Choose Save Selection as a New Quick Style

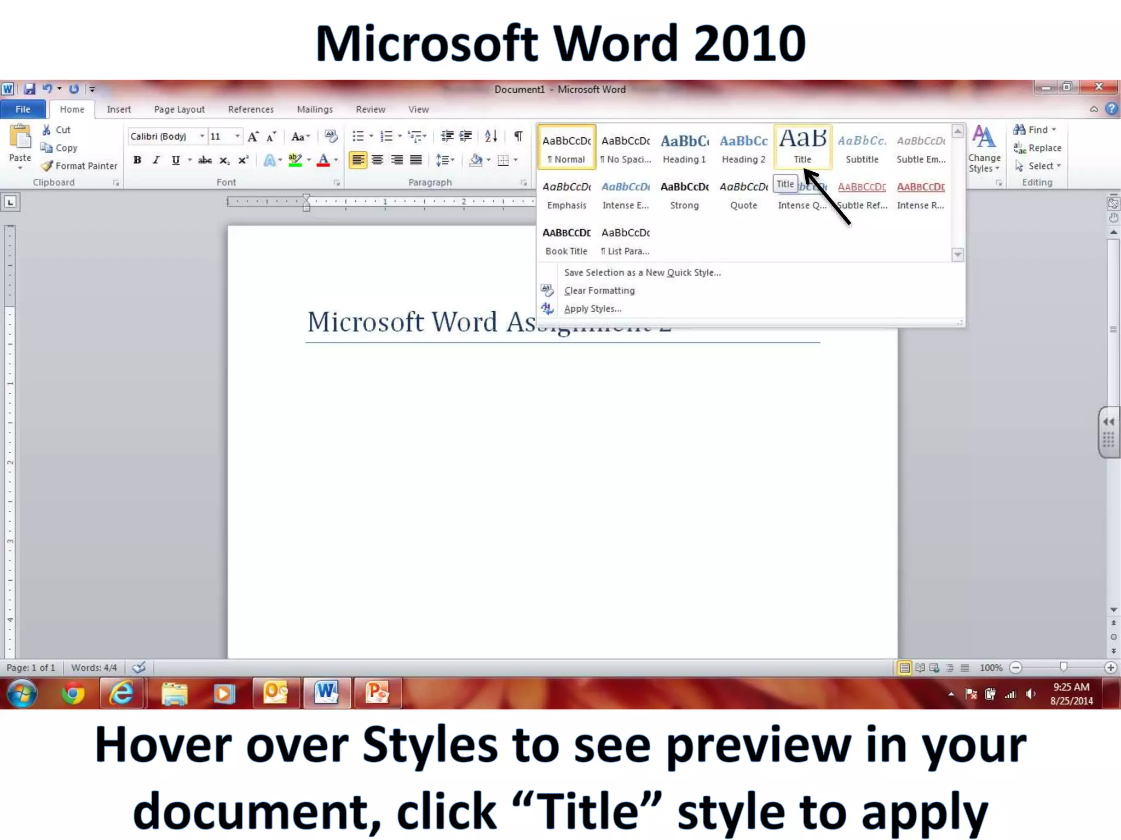642,272
